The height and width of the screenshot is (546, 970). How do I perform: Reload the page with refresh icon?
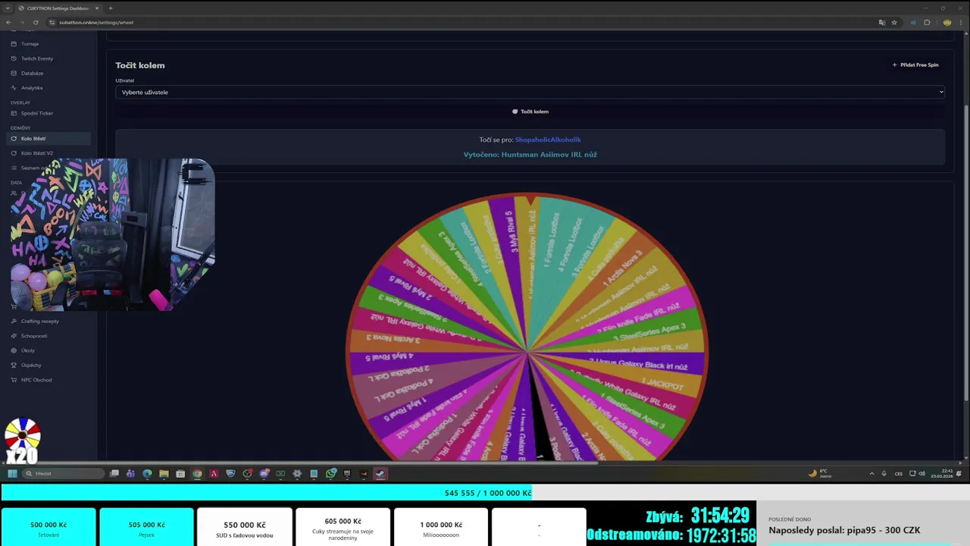pos(36,22)
